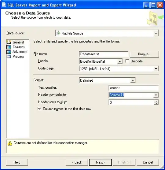Click the Flat File Source icon

(x=58, y=33)
